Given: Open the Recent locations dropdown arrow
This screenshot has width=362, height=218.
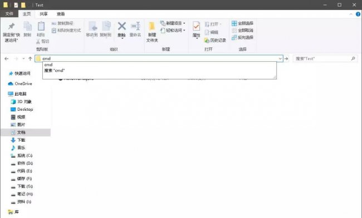Looking at the screenshot, I should (x=23, y=59).
